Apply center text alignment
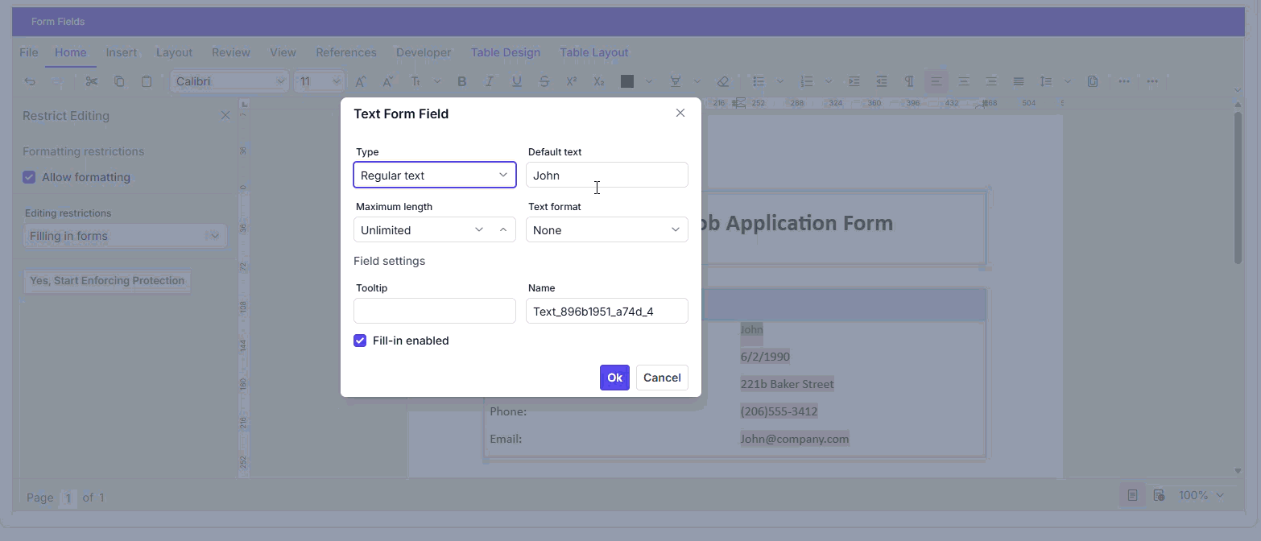The image size is (1261, 541). 963,81
